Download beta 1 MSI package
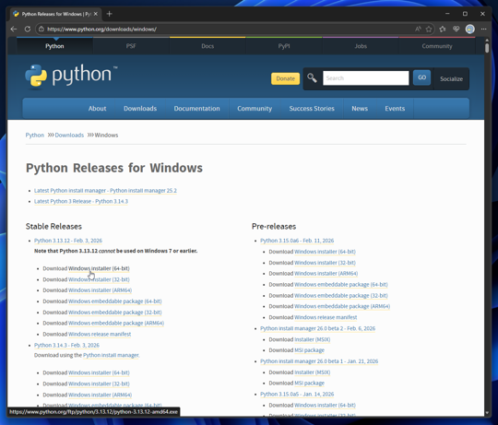The image size is (498, 425). pyautogui.click(x=309, y=384)
